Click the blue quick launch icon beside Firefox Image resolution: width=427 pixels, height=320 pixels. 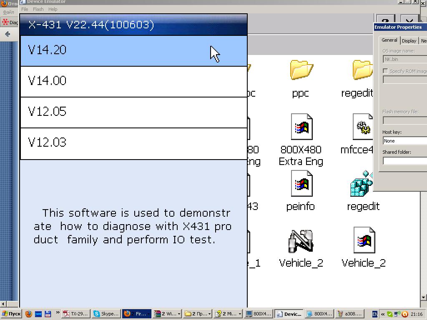(38, 314)
